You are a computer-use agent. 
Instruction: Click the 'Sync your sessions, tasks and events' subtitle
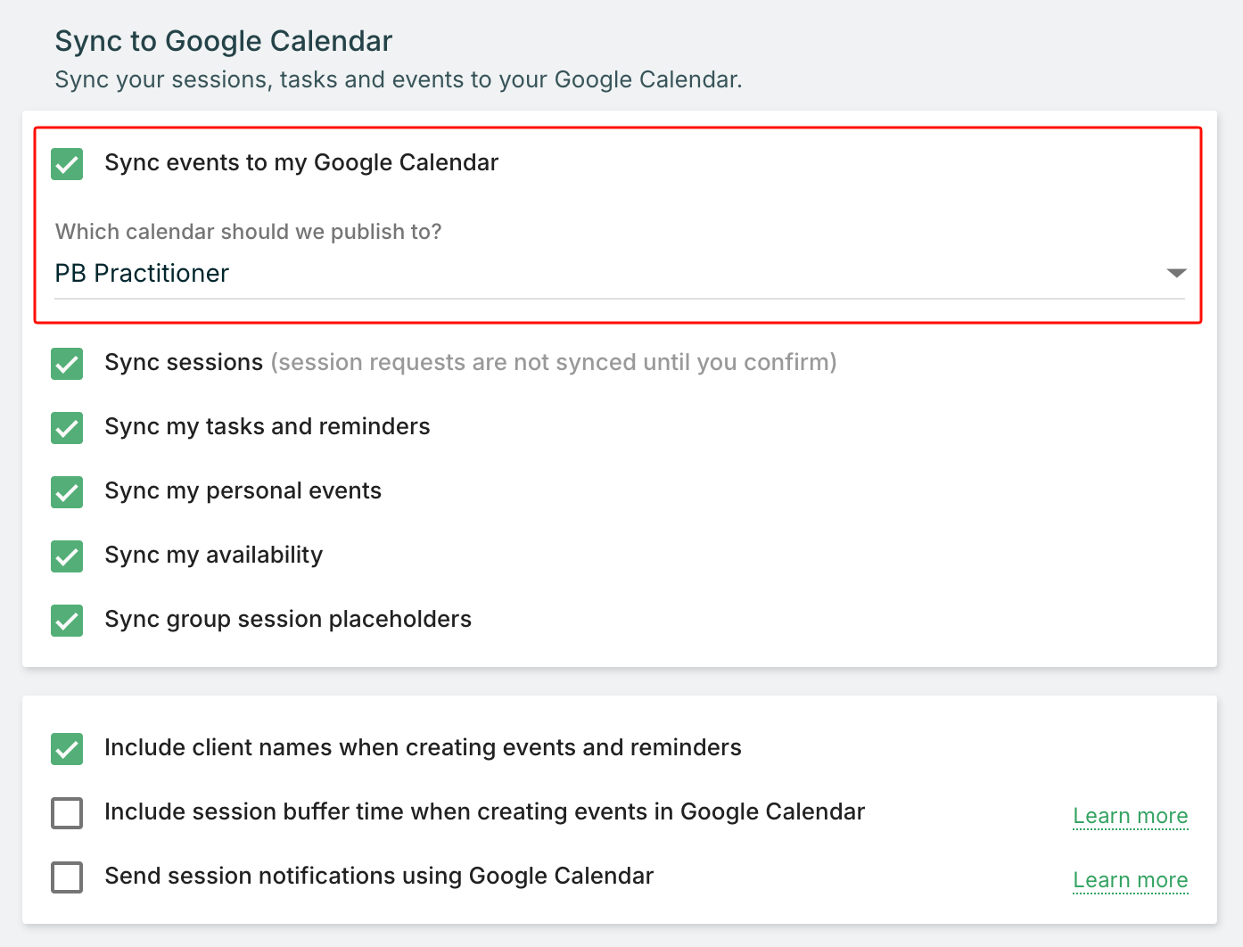(x=398, y=80)
